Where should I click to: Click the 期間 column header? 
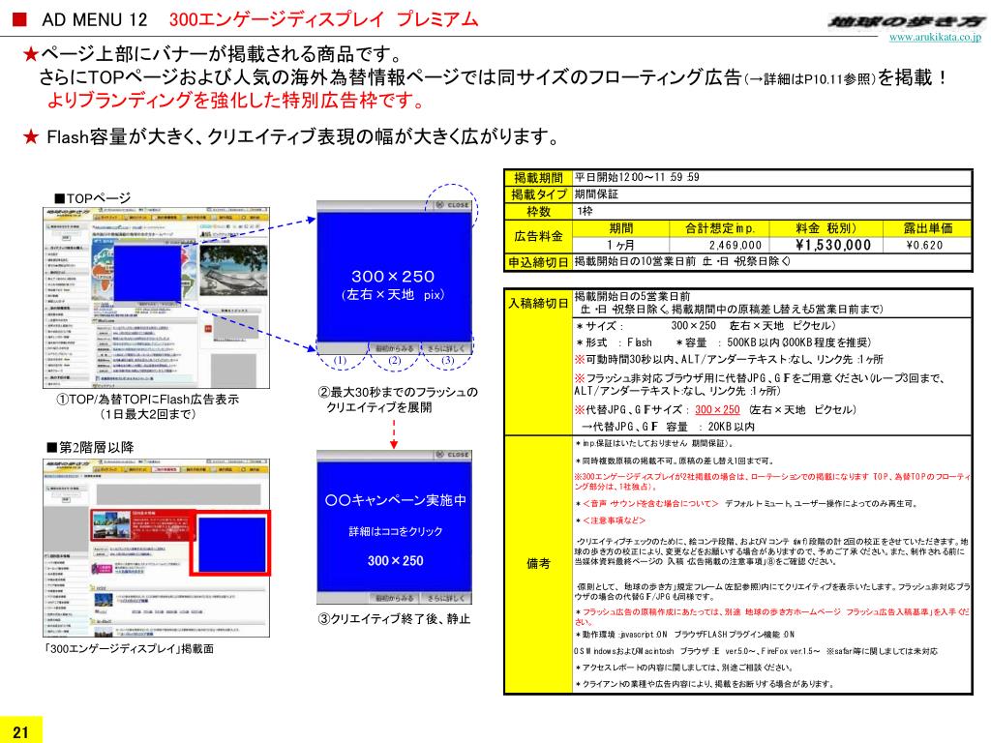[x=620, y=228]
